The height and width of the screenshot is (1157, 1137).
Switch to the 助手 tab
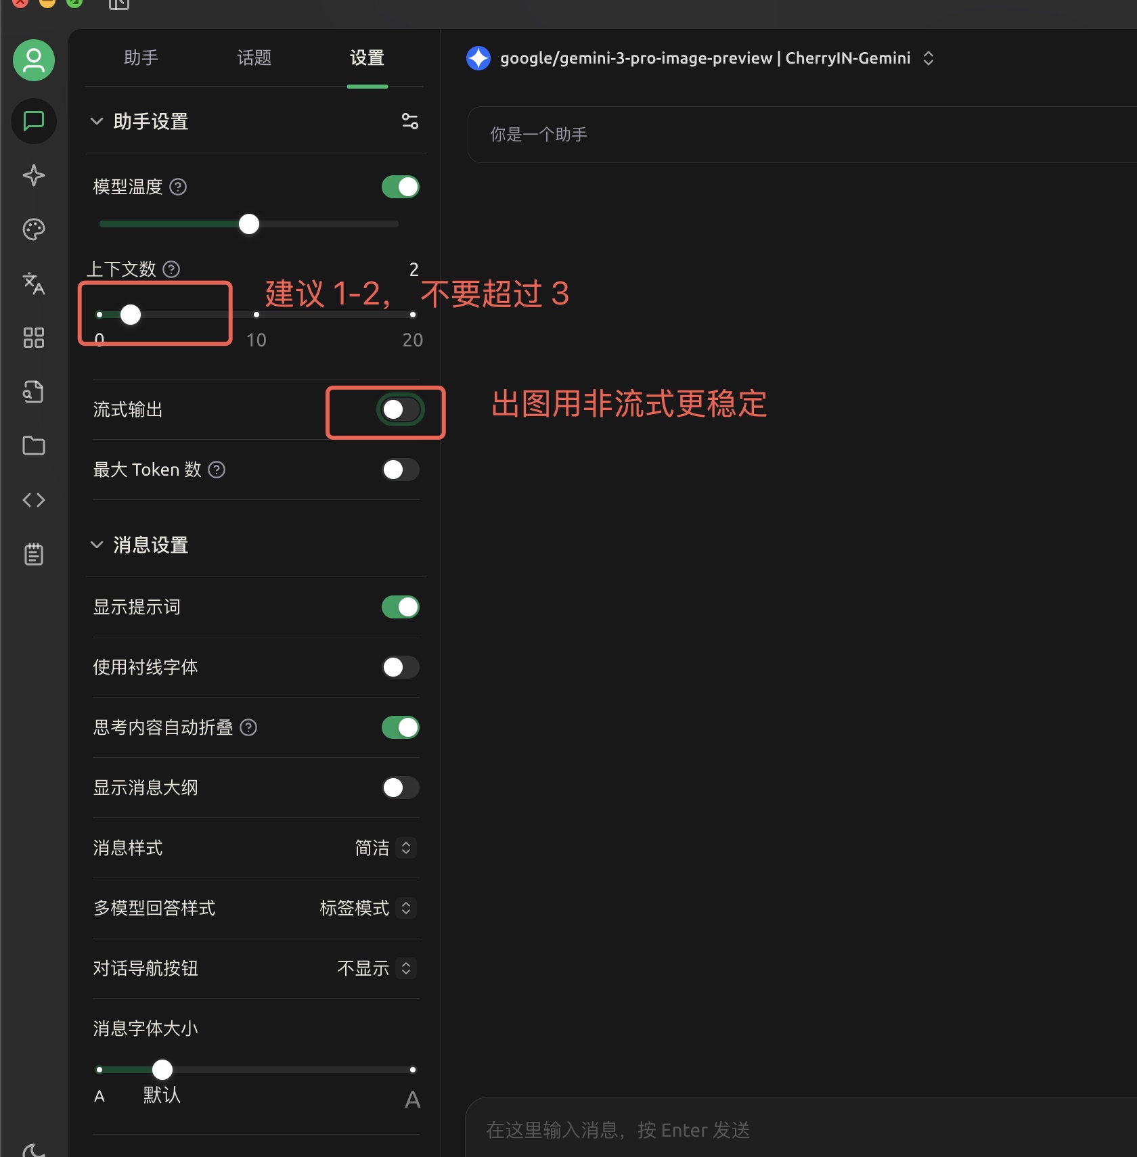141,58
